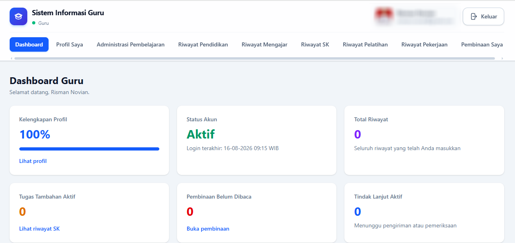Click 'Menunggu pengiriman atau pemeriksaan' text

pos(405,225)
